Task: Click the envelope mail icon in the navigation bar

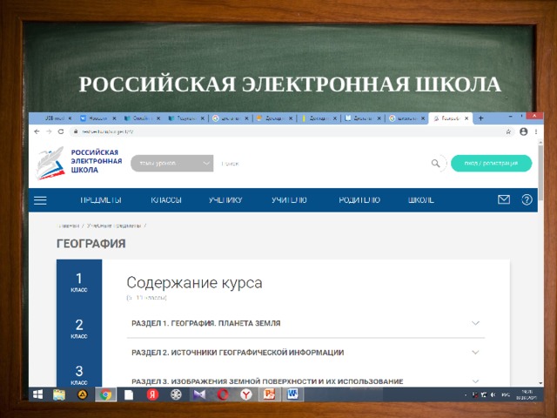Action: pos(503,199)
